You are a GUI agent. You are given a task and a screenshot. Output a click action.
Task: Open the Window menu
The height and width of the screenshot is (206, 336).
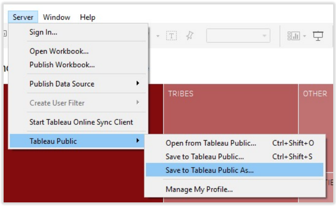pos(57,17)
